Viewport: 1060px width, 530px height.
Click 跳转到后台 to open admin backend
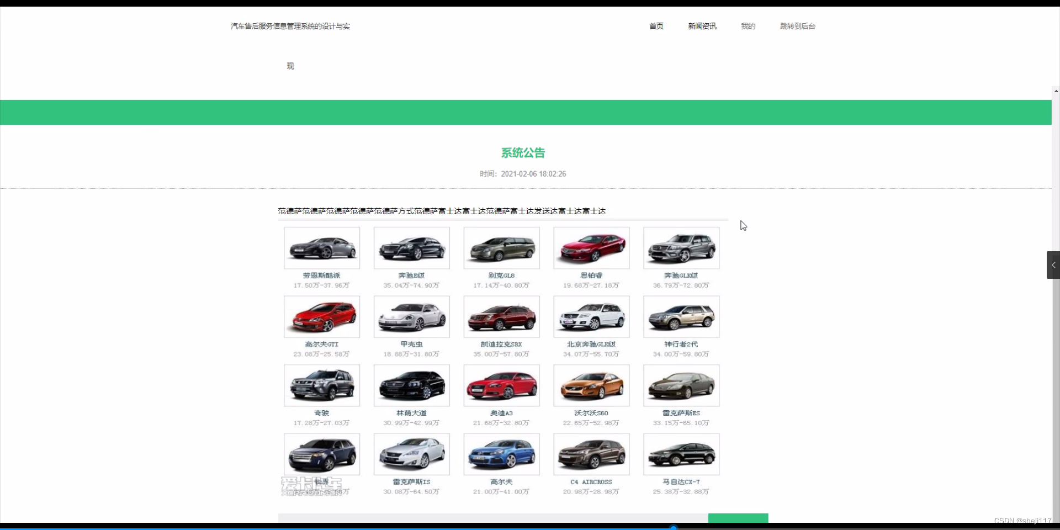798,26
